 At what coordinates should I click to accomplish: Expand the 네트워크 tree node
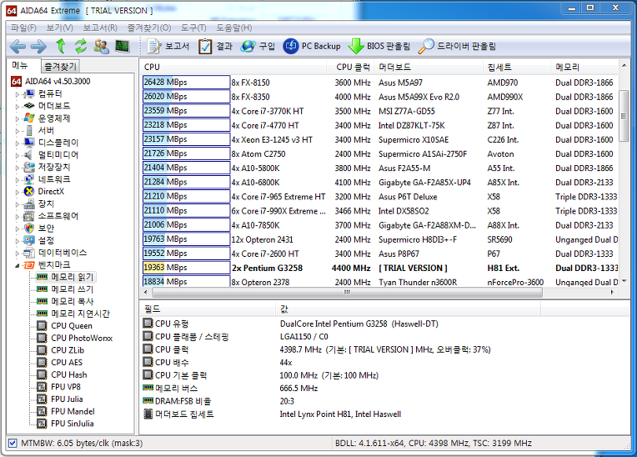[17, 179]
